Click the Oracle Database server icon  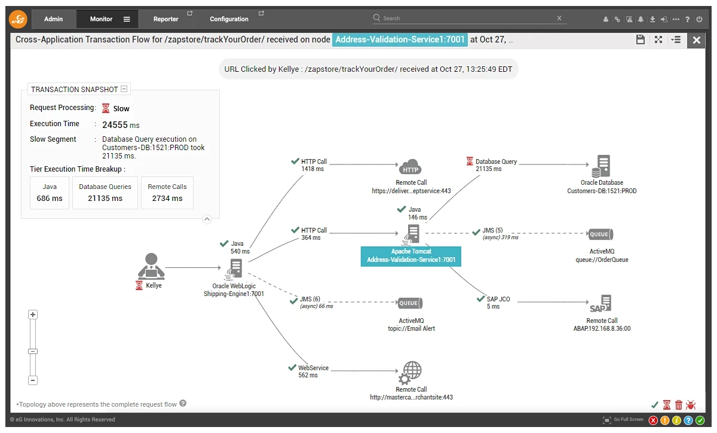(x=602, y=166)
